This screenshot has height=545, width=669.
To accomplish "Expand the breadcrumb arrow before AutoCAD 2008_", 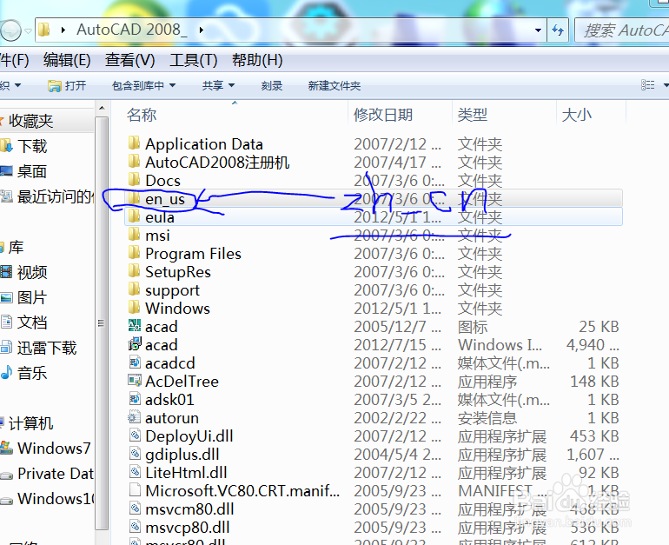I will click(63, 30).
